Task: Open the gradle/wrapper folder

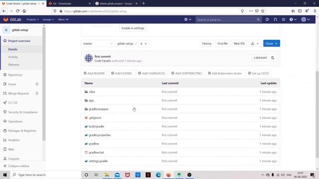Action: pyautogui.click(x=99, y=109)
